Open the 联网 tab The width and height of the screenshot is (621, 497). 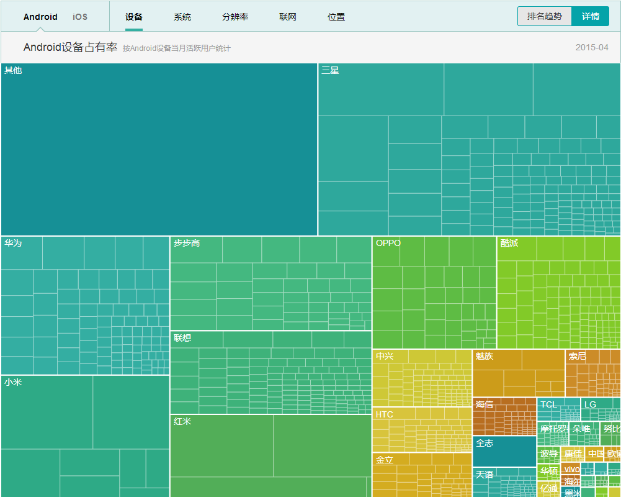287,17
